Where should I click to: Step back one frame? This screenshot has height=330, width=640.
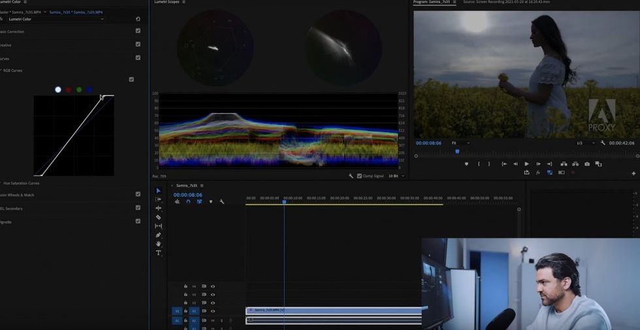pos(515,164)
